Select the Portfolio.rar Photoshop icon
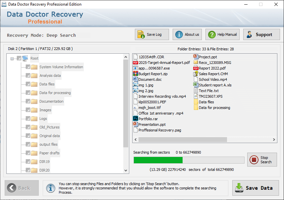 pyautogui.click(x=136, y=119)
